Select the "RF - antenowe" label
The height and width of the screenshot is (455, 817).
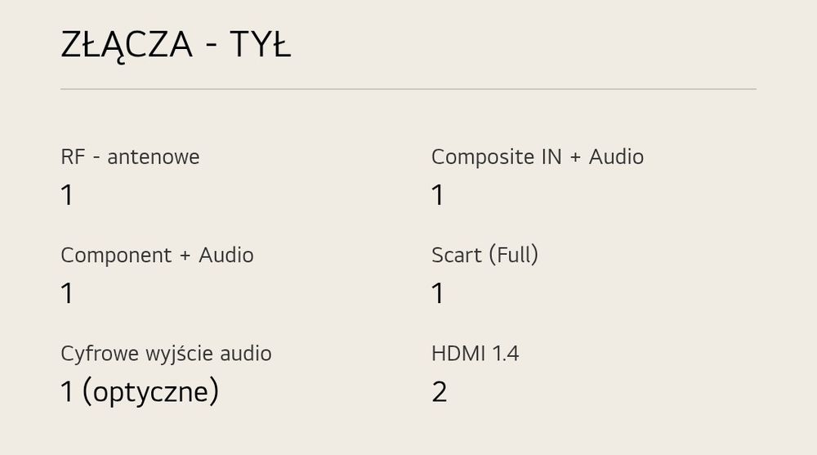[x=130, y=157]
